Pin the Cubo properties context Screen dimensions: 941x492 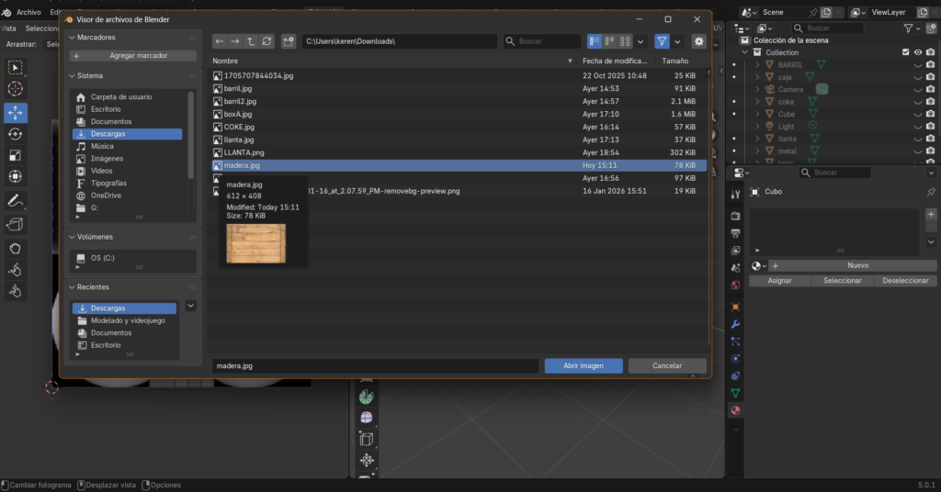click(x=930, y=192)
